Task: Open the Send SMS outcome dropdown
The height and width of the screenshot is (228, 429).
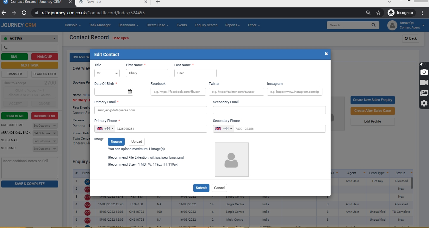Action: tap(45, 149)
